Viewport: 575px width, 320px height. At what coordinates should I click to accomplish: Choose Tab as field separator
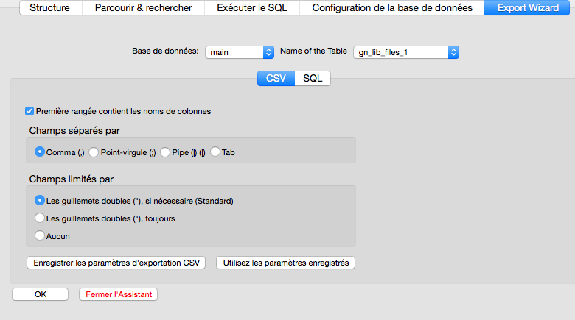215,152
